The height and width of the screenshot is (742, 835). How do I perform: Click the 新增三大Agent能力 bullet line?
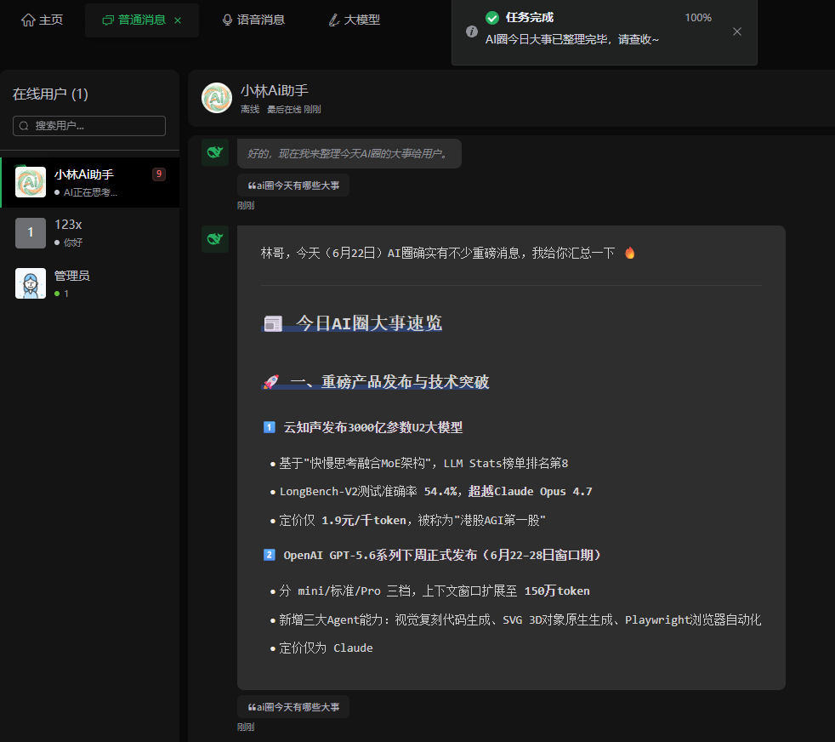click(x=520, y=620)
